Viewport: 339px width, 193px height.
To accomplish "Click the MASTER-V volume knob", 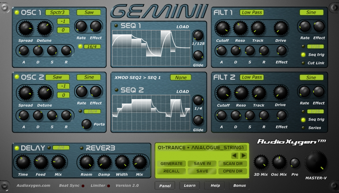I will pyautogui.click(x=316, y=162).
